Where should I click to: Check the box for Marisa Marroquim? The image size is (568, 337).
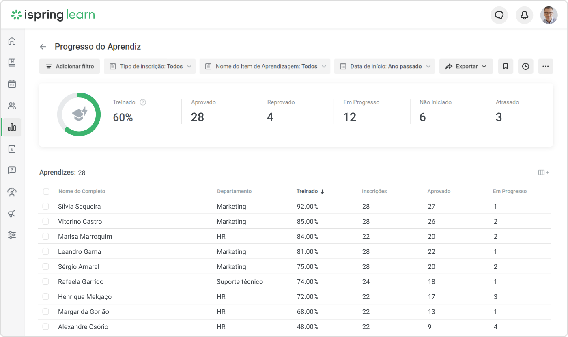(45, 236)
